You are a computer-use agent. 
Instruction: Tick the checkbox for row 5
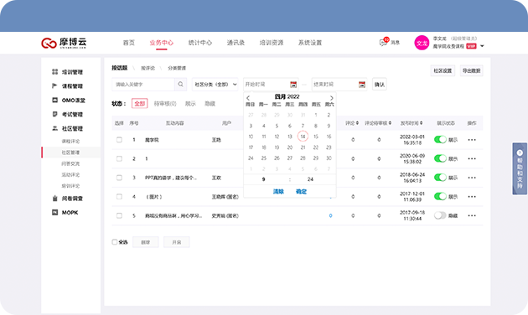point(119,215)
